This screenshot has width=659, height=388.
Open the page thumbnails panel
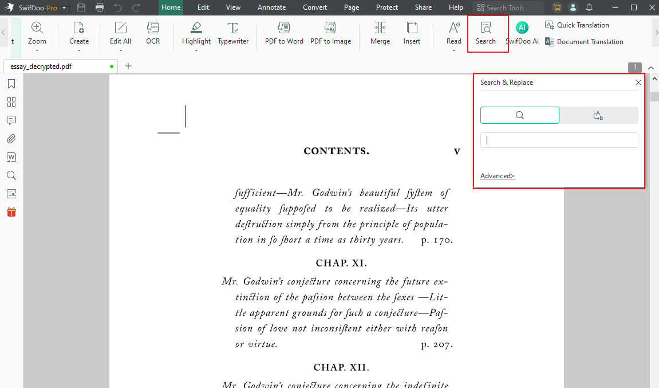tap(11, 101)
